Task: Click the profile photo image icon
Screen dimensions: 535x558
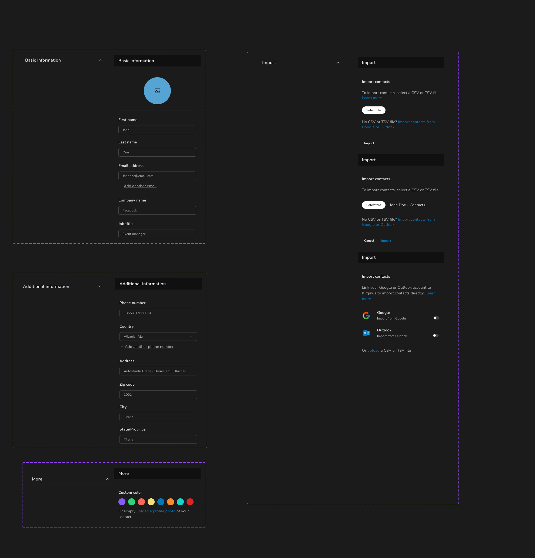Action: [157, 91]
